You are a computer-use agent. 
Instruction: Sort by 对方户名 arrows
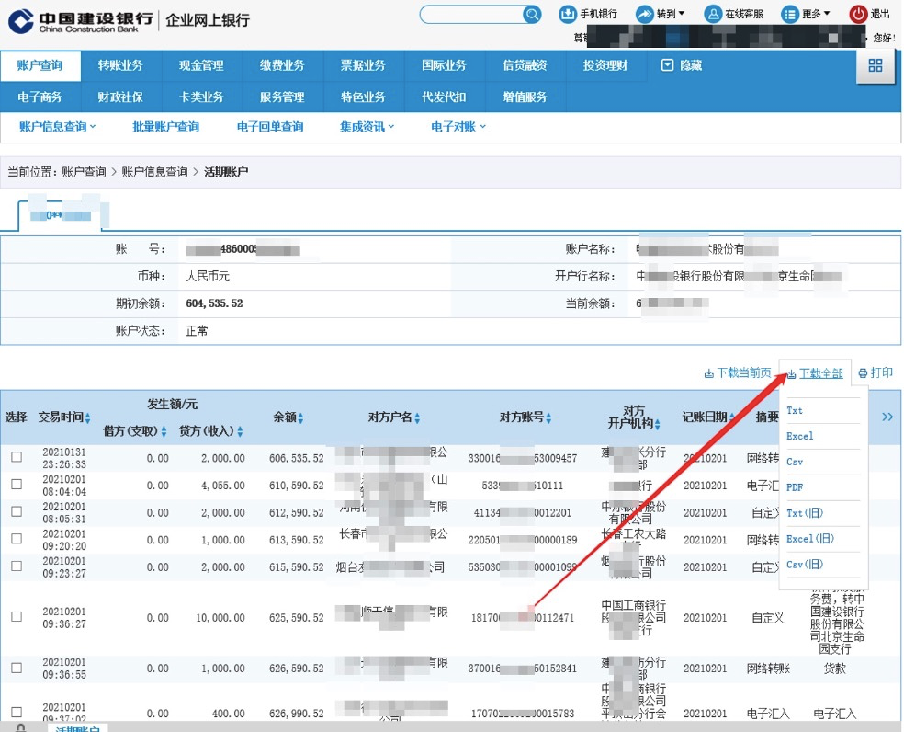(417, 417)
